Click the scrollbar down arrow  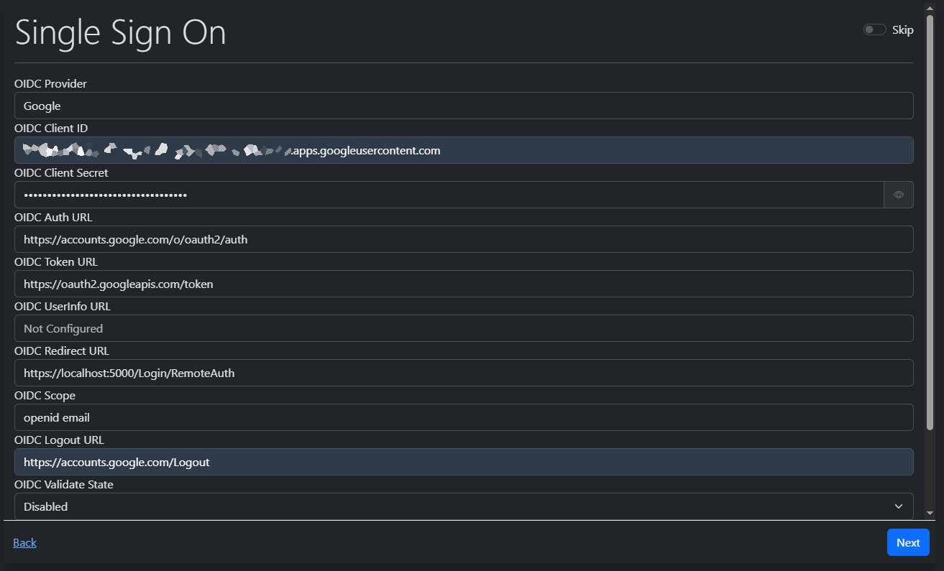click(x=930, y=512)
